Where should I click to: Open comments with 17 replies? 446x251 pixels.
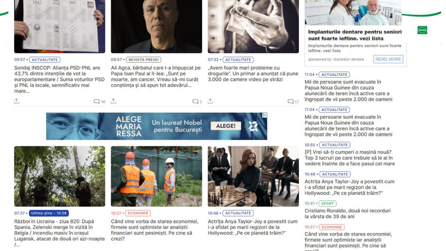click(x=293, y=102)
